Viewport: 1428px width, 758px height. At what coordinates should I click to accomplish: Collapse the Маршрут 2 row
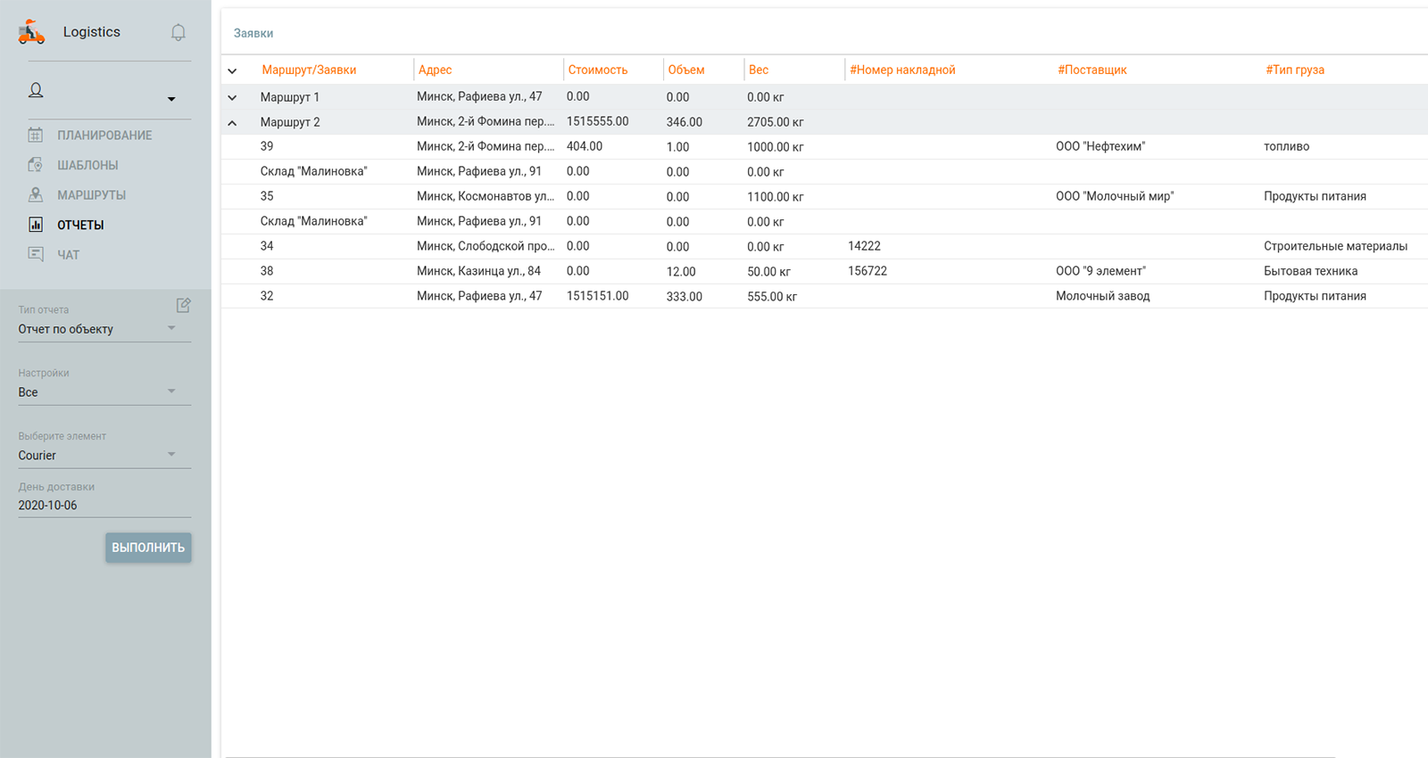tap(232, 123)
